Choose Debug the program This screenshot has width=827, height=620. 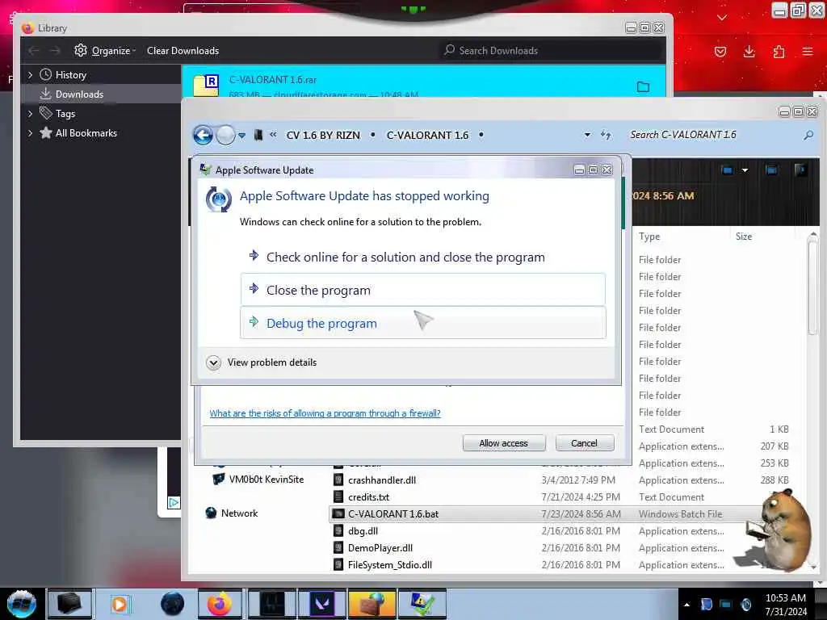[422, 323]
